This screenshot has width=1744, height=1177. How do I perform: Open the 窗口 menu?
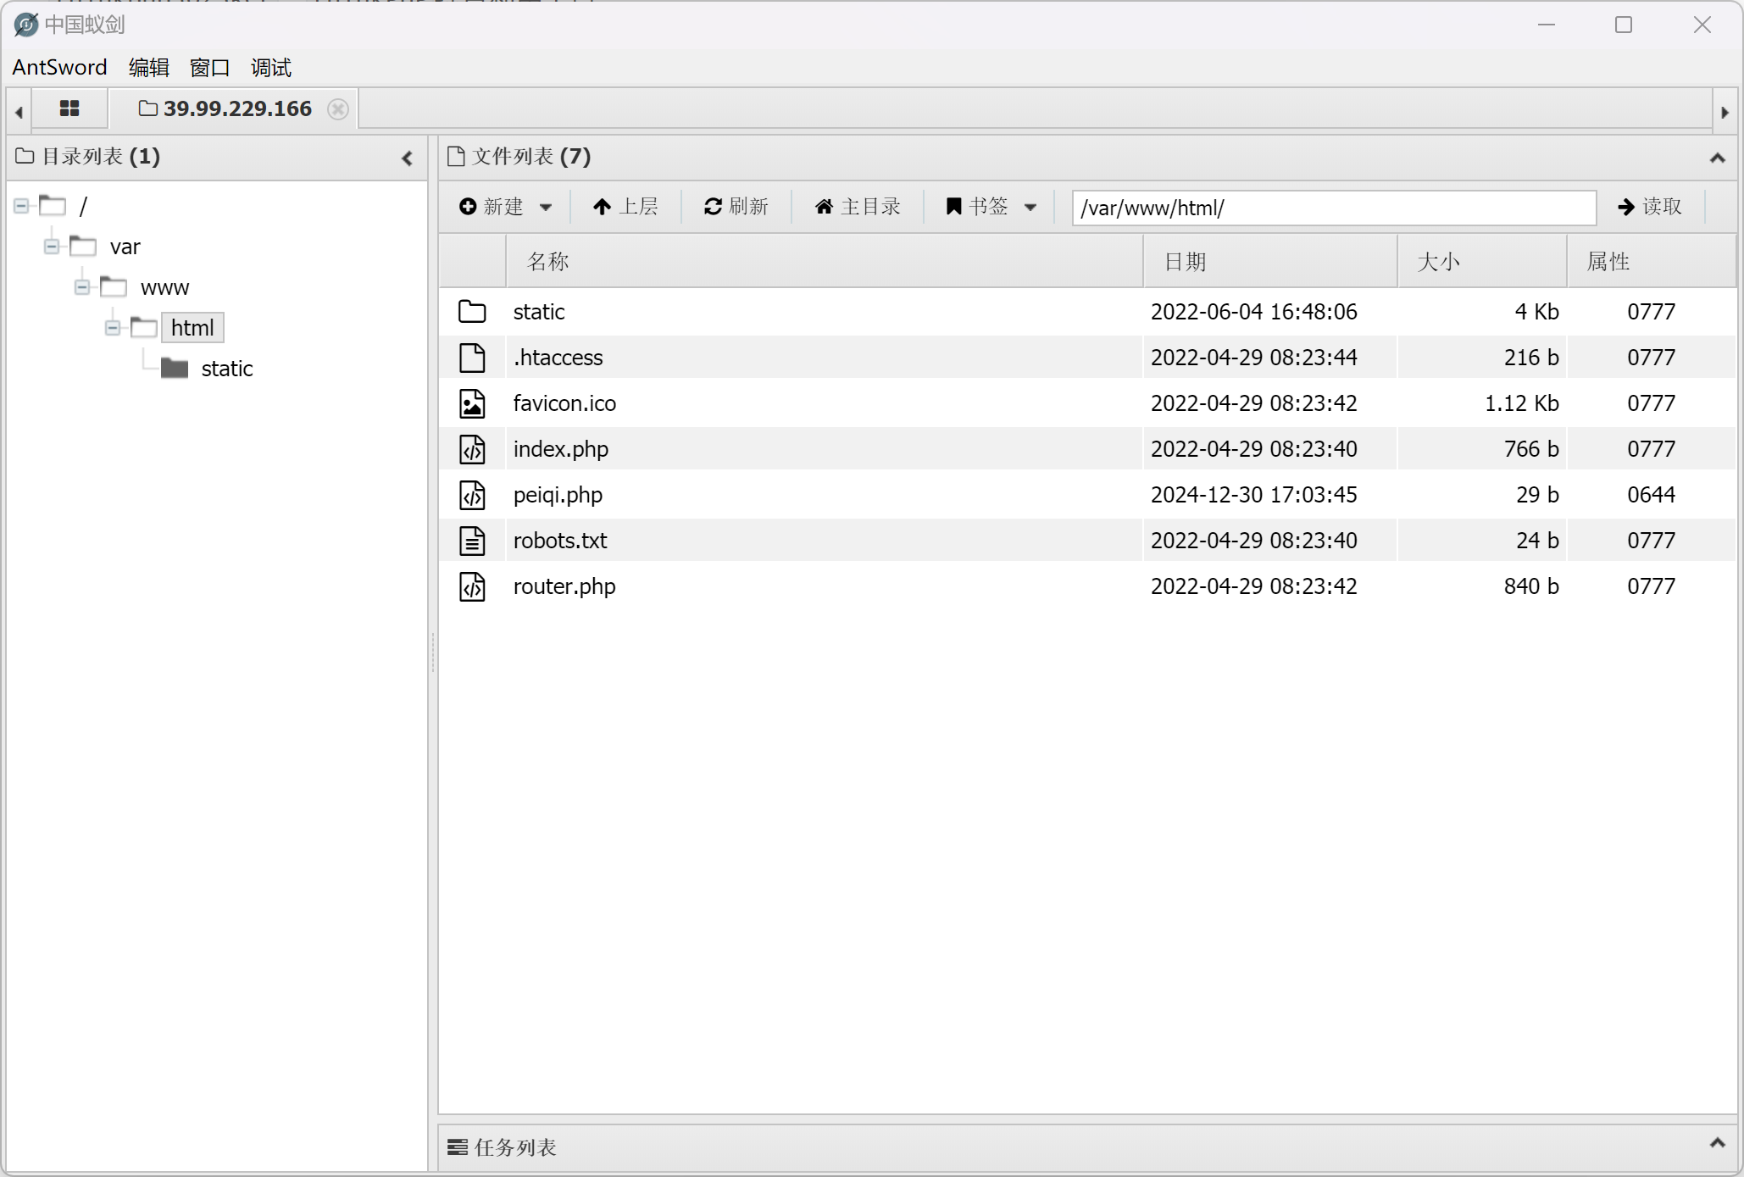click(209, 67)
